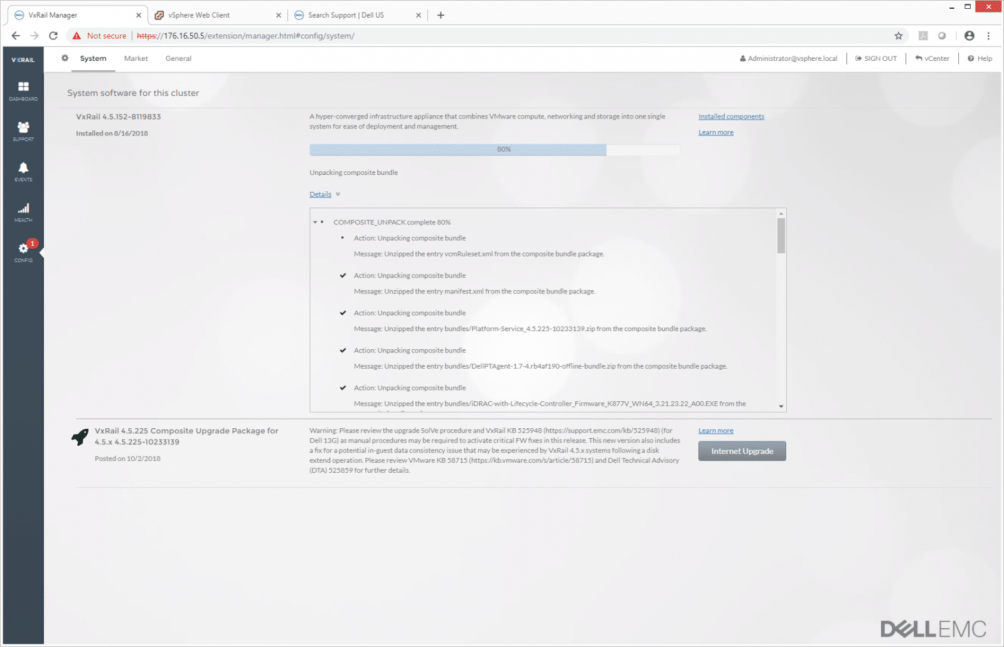Click checkmark beside manifest.xml action
The width and height of the screenshot is (1004, 647).
(343, 276)
